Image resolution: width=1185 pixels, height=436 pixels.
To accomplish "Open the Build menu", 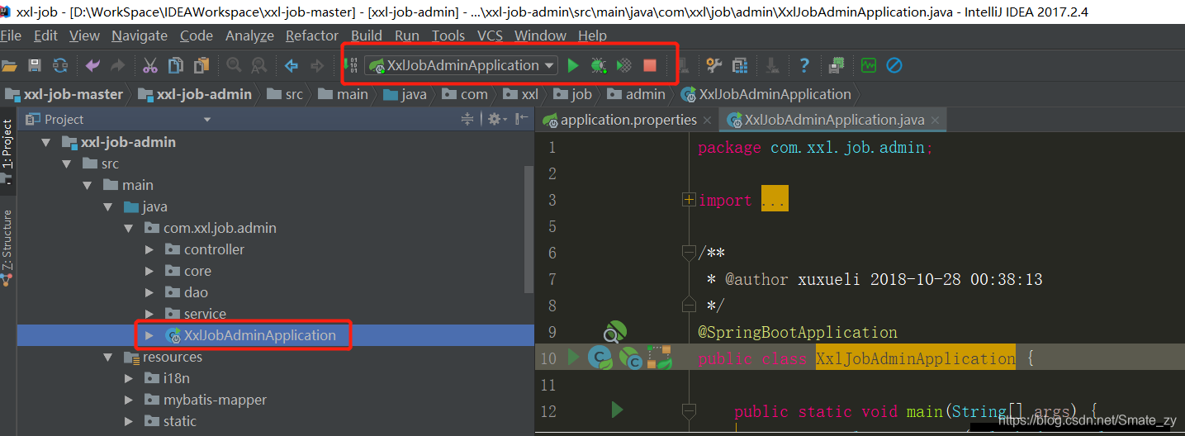I will pyautogui.click(x=367, y=36).
